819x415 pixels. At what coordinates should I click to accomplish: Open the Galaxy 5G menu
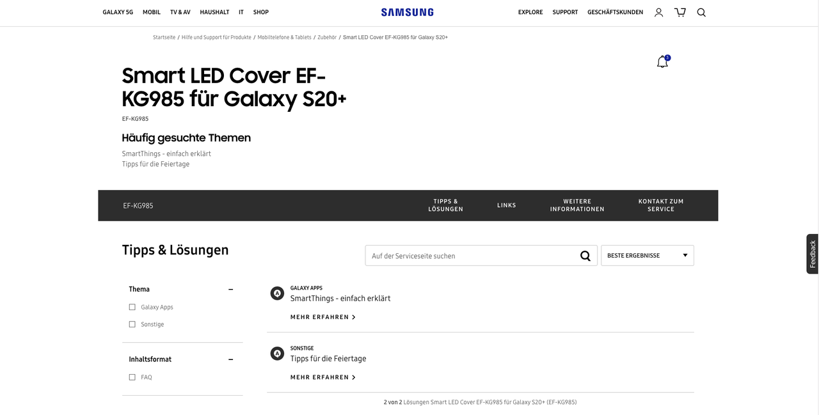click(x=118, y=12)
